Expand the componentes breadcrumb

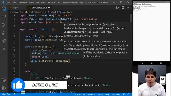click(16, 12)
